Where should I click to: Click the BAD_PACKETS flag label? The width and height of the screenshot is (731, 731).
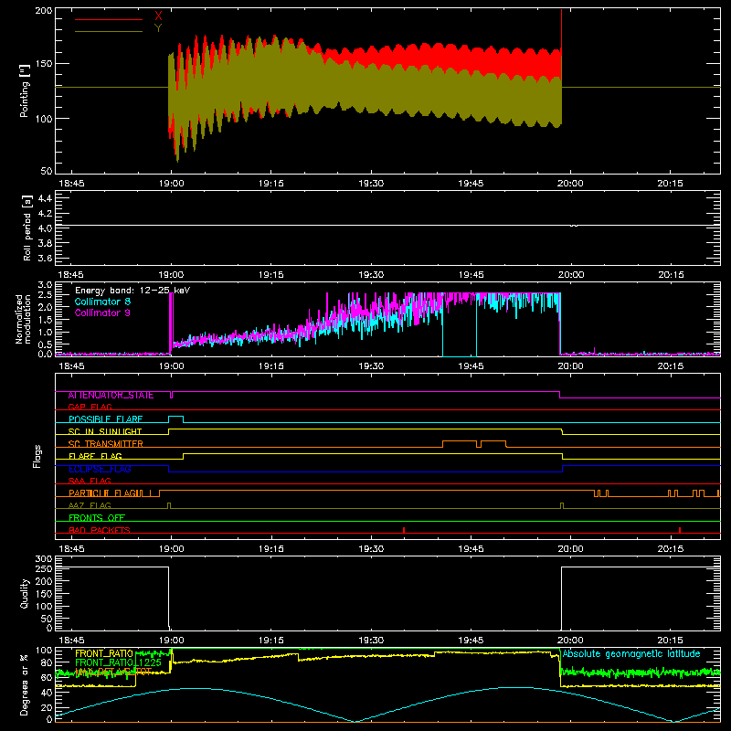[x=100, y=530]
